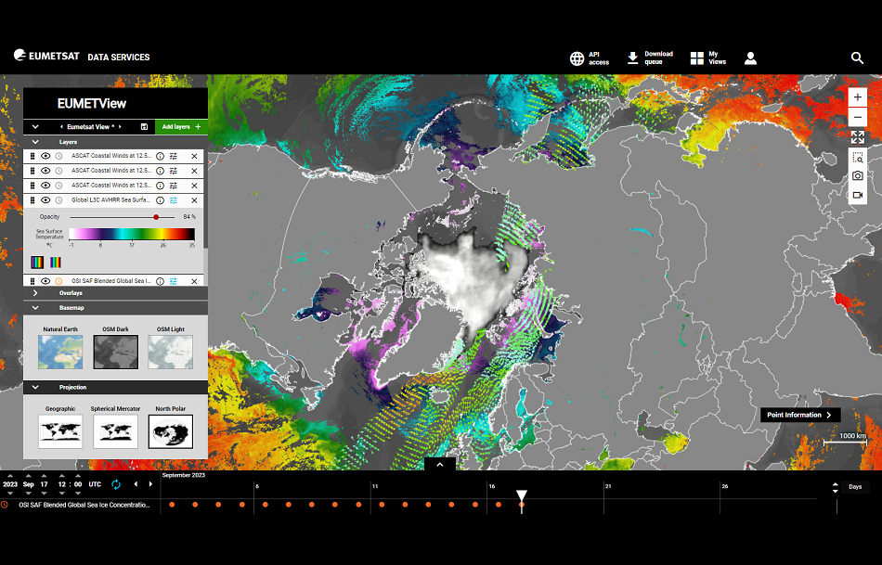The width and height of the screenshot is (882, 565).
Task: Click orange clock icon in timeline row
Action: point(5,505)
